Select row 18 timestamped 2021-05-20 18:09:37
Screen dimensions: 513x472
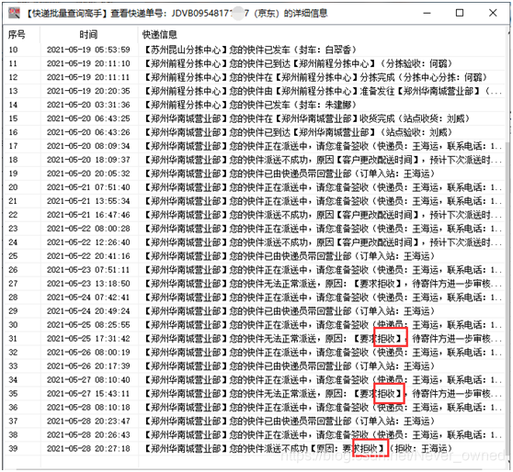254,160
